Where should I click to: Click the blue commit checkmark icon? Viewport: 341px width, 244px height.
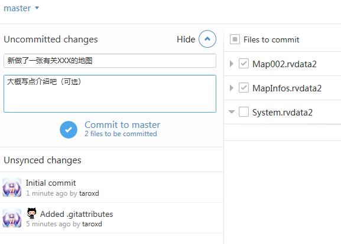(69, 130)
